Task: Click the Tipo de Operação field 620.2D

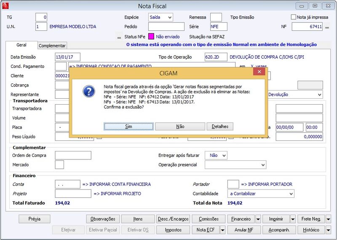Action: click(x=216, y=57)
